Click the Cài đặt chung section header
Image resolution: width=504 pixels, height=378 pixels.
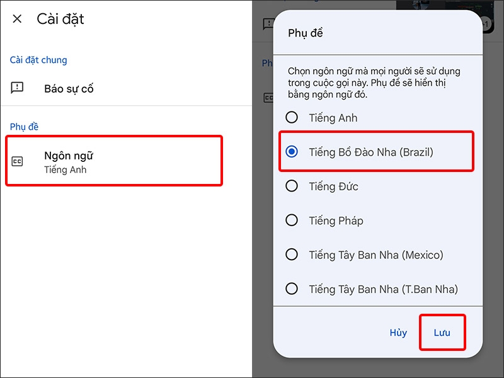38,60
